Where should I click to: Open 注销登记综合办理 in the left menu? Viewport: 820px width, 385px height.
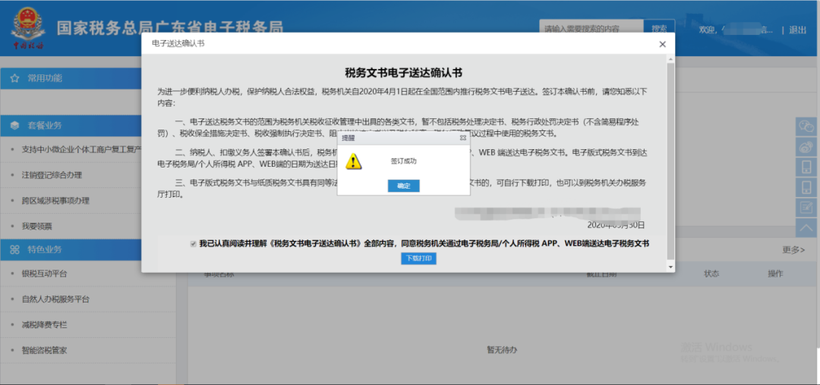click(52, 175)
